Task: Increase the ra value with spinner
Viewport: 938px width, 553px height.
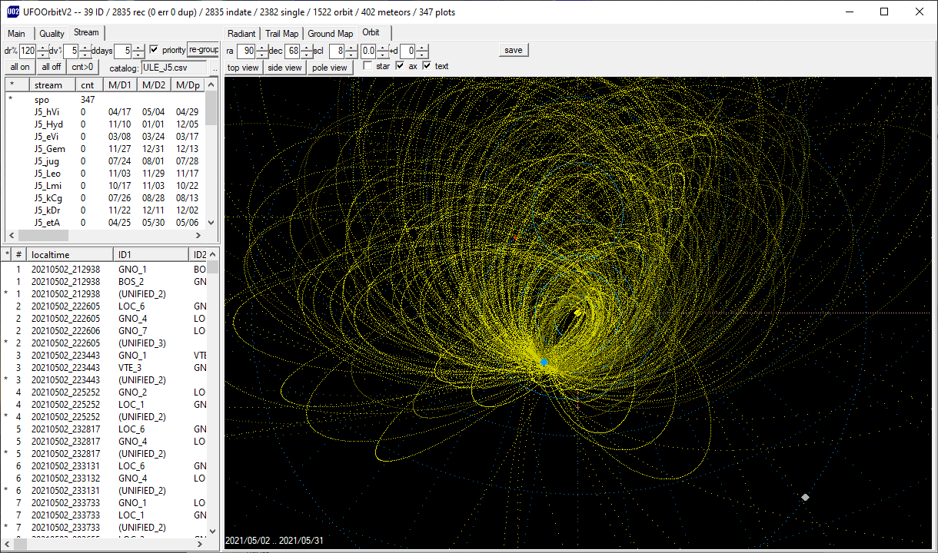Action: click(x=262, y=48)
